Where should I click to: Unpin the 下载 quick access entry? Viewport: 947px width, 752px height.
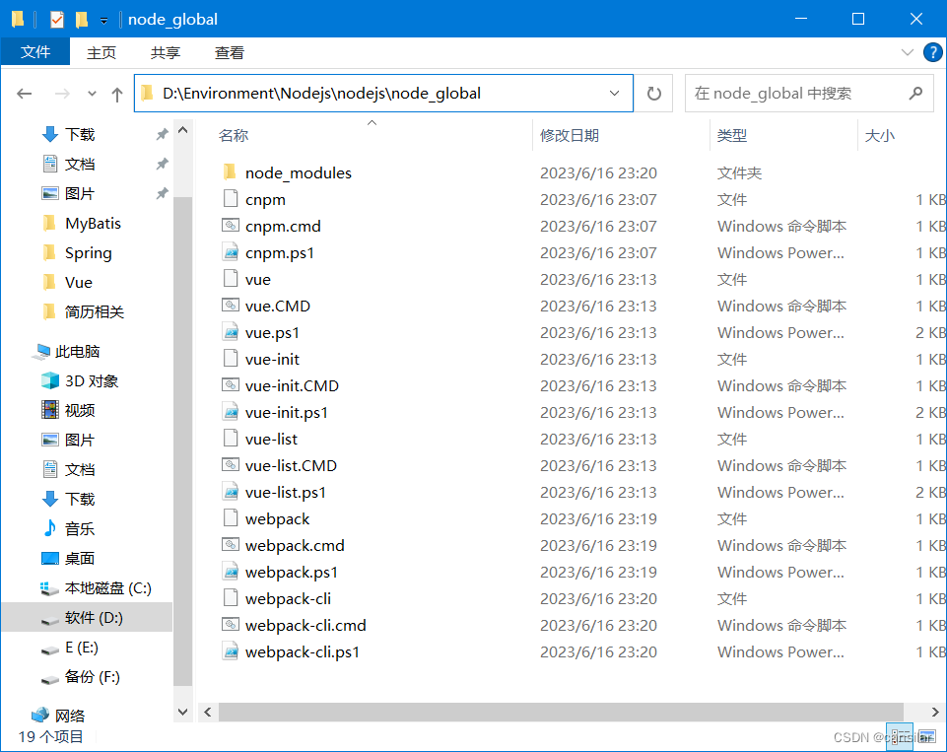[163, 134]
